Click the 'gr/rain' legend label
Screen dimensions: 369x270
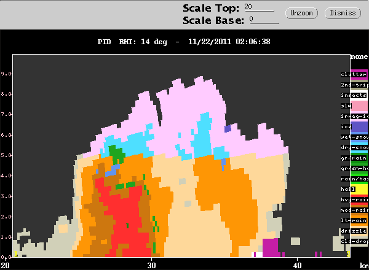(354, 158)
